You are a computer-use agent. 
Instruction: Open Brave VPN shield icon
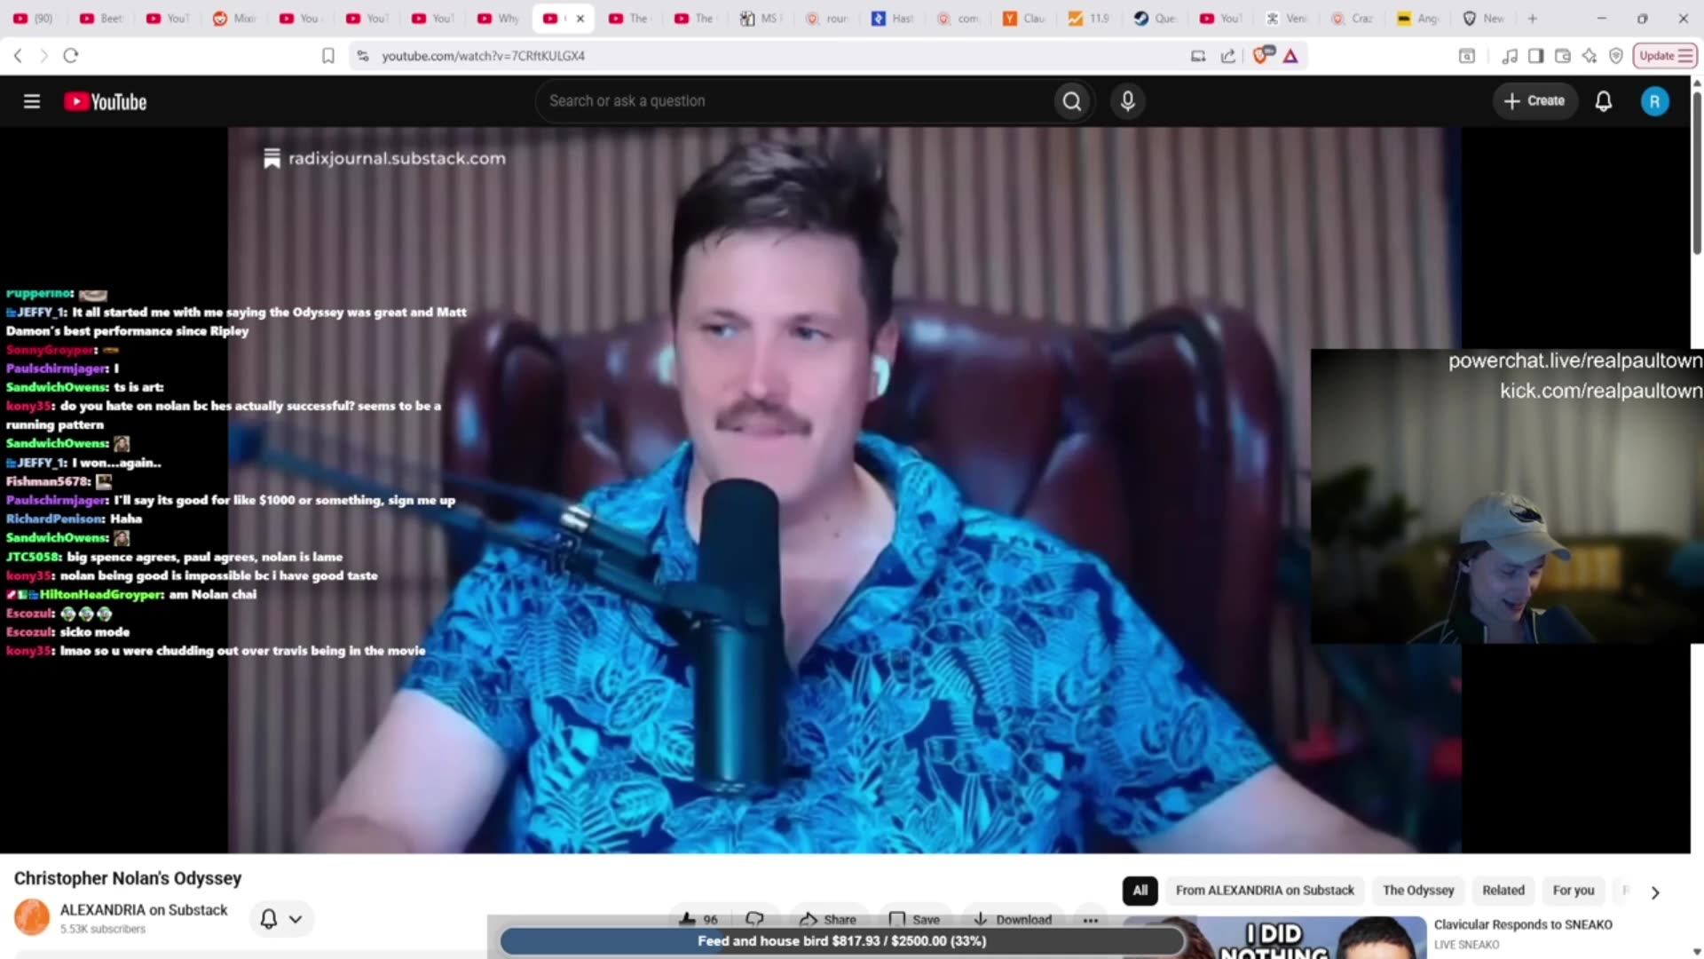[1616, 56]
